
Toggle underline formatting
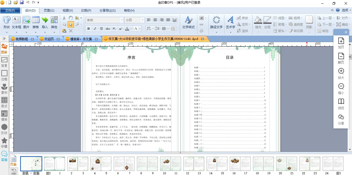101,28
